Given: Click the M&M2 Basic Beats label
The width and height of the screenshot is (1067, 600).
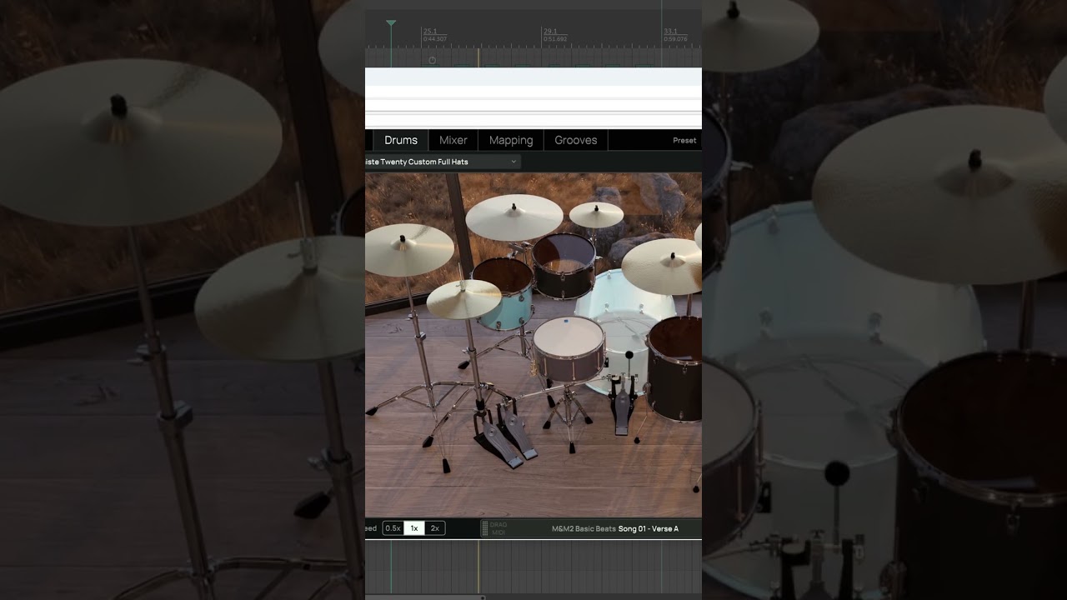Looking at the screenshot, I should [x=584, y=528].
